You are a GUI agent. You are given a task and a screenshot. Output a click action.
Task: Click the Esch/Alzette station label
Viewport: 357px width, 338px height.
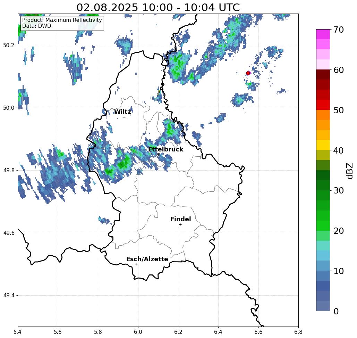[147, 259]
